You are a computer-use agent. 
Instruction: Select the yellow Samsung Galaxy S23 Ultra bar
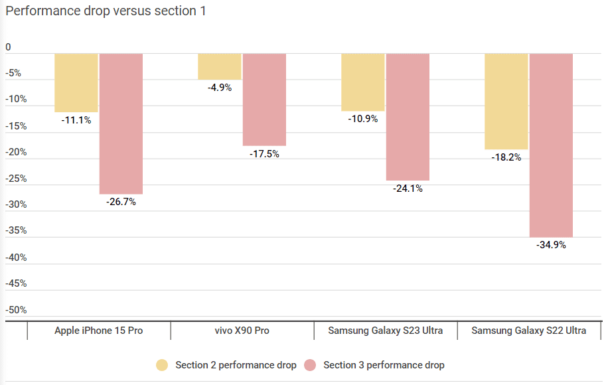point(363,82)
